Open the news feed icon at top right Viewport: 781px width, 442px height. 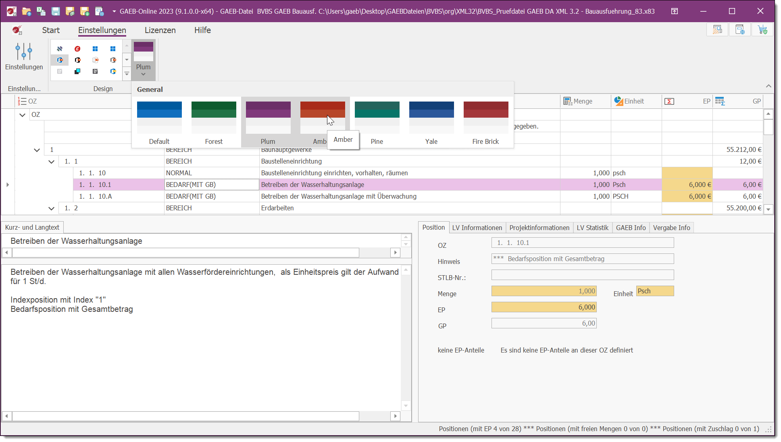coord(717,29)
